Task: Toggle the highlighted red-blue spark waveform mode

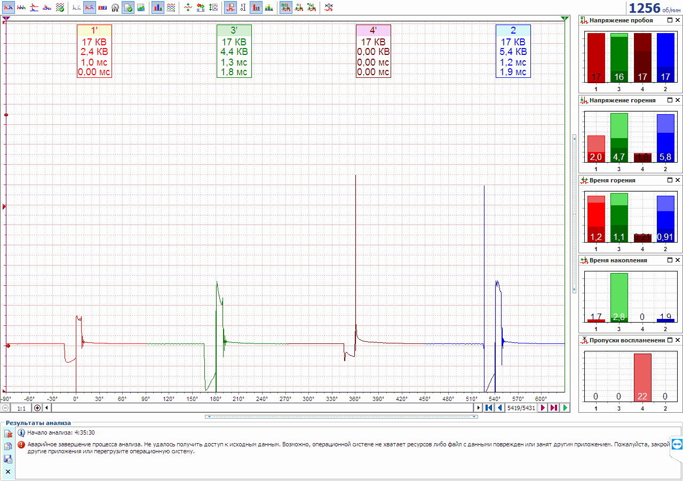Action: tap(90, 7)
